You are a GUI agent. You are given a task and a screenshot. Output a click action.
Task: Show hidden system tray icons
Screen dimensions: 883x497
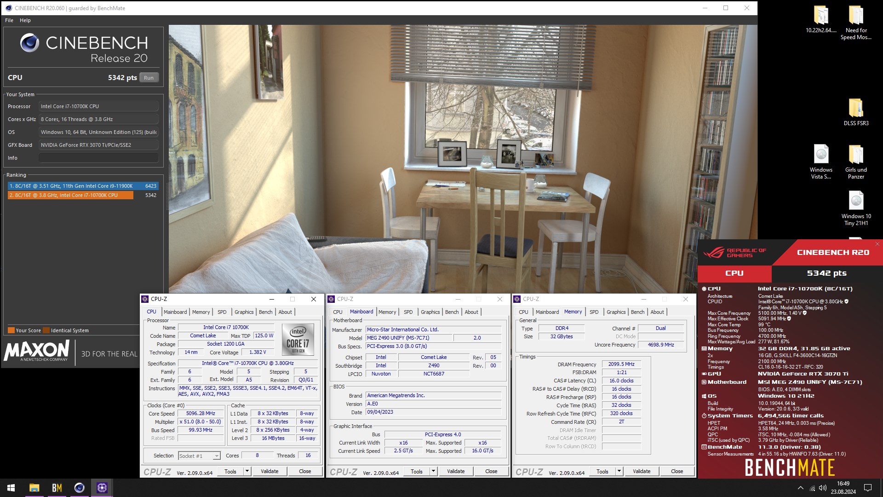point(800,488)
